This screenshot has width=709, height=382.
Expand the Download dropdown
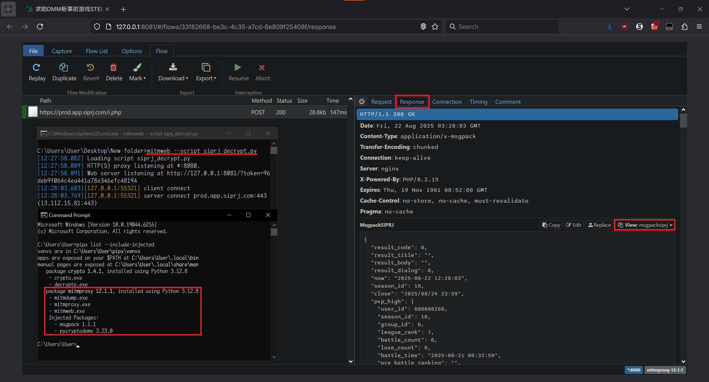(x=173, y=78)
